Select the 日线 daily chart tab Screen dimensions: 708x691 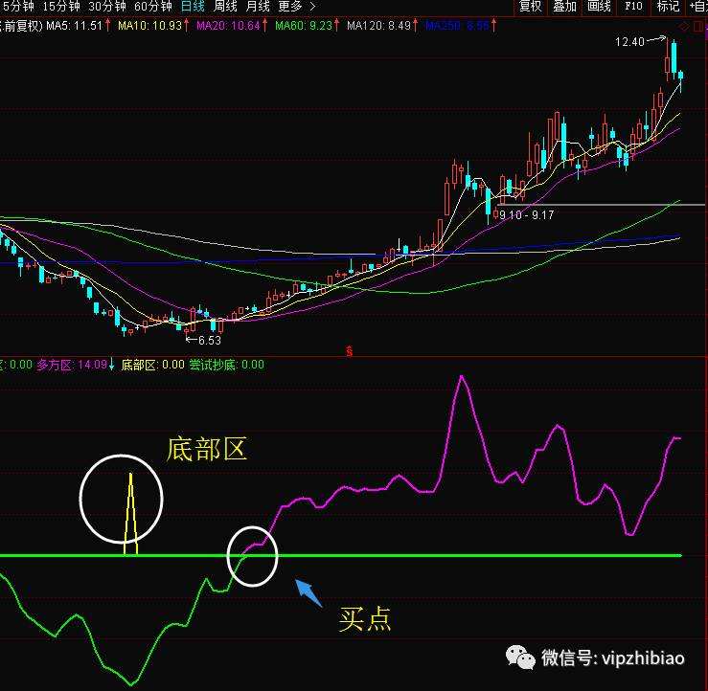coord(194,7)
